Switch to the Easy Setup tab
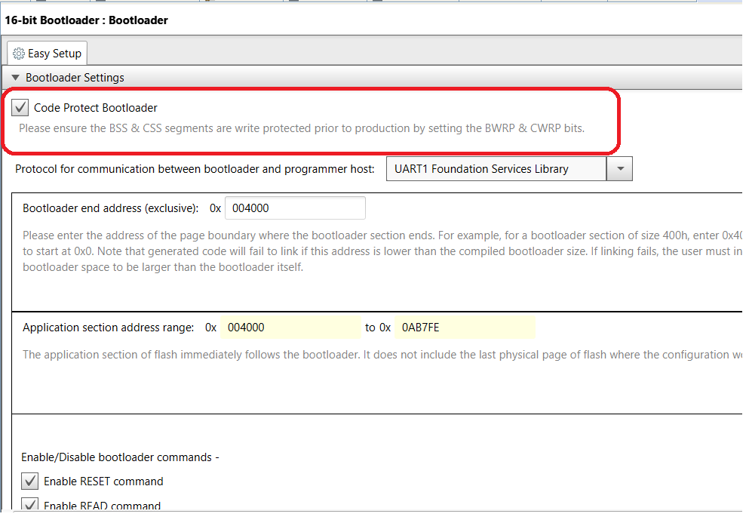The height and width of the screenshot is (523, 746). click(x=47, y=54)
